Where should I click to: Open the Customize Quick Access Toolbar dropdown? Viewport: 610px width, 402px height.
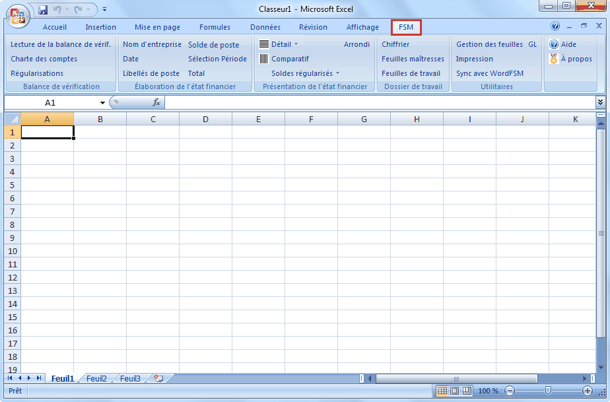[x=105, y=9]
